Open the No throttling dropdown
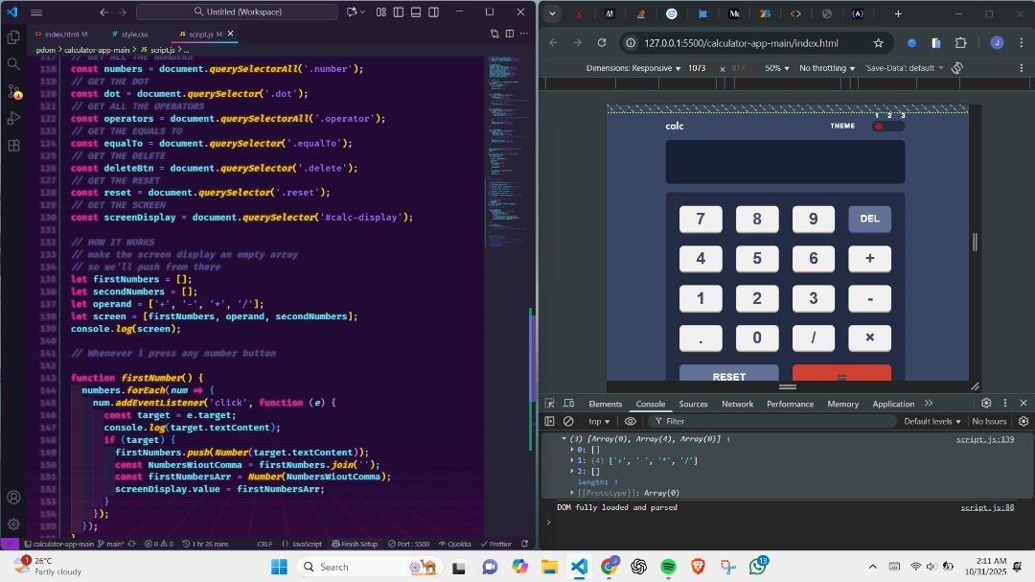 (x=826, y=68)
